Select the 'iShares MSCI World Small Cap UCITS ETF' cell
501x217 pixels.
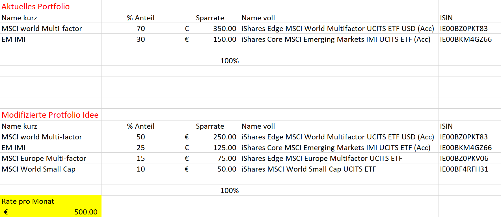click(339, 169)
